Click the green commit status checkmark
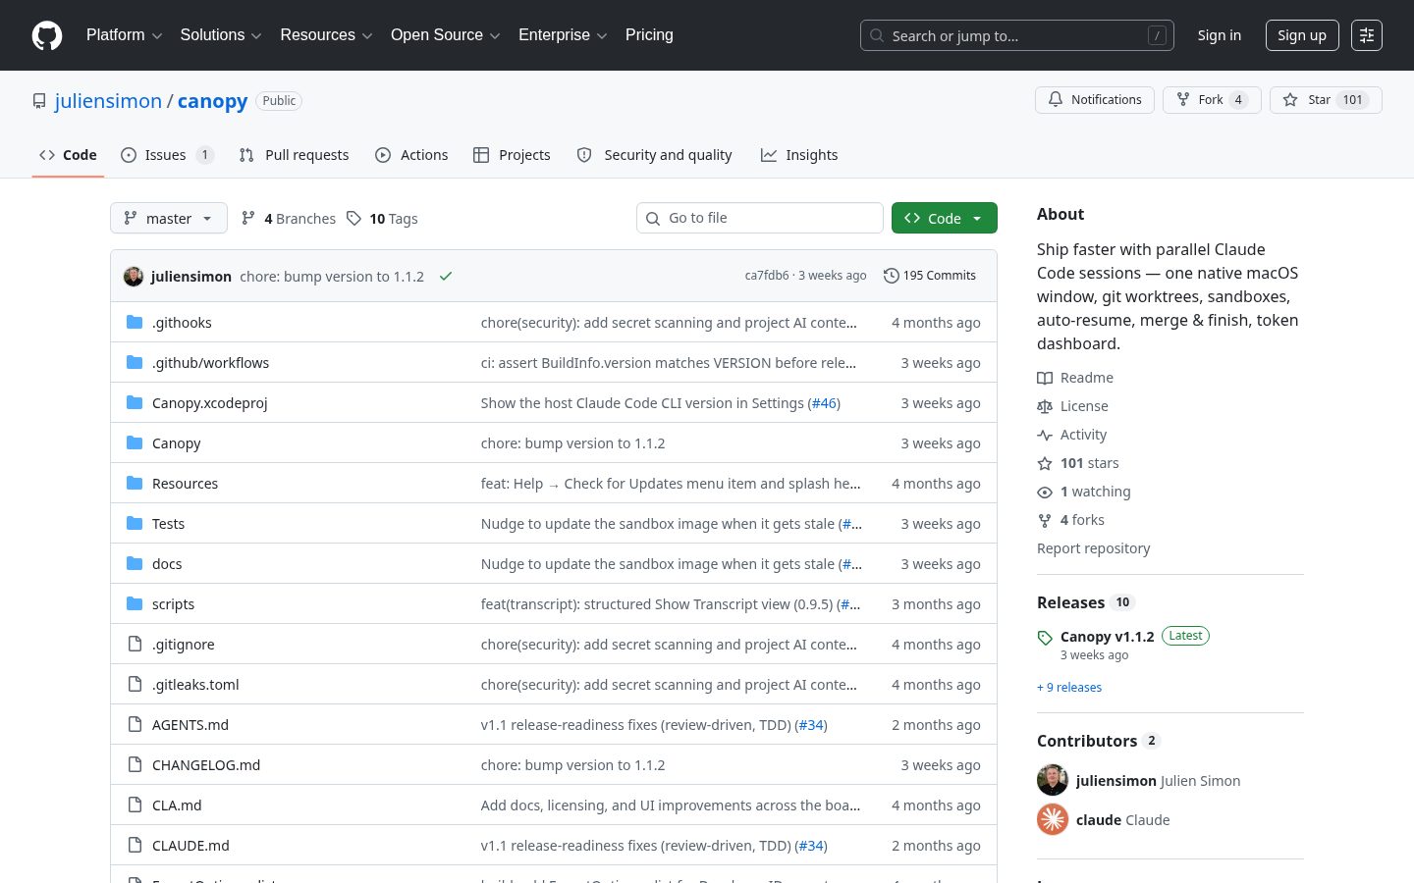This screenshot has width=1414, height=883. point(446,277)
